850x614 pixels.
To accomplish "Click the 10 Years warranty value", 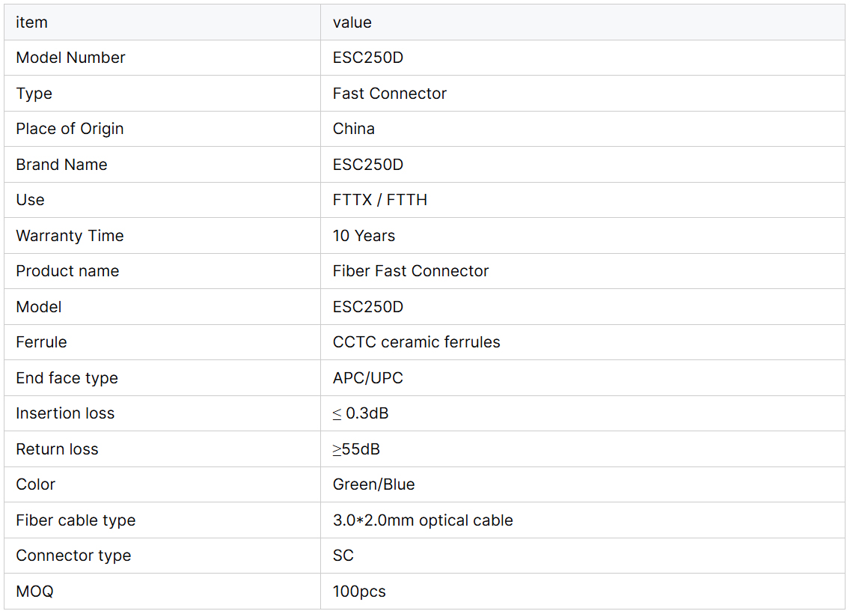I will (364, 236).
